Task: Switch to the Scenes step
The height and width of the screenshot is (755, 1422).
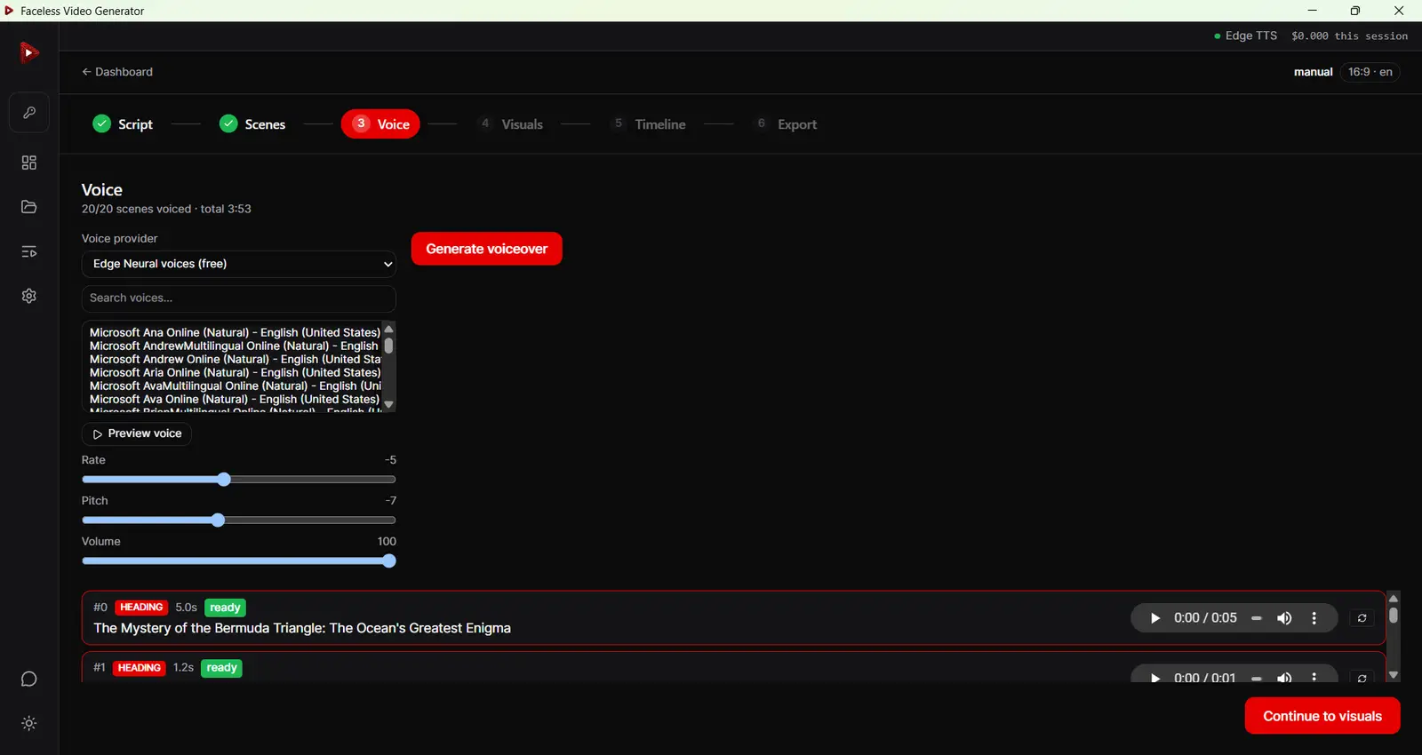Action: tap(252, 124)
